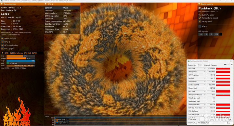Open the GPU Clock sensor dropdown

pyautogui.click(x=205, y=69)
